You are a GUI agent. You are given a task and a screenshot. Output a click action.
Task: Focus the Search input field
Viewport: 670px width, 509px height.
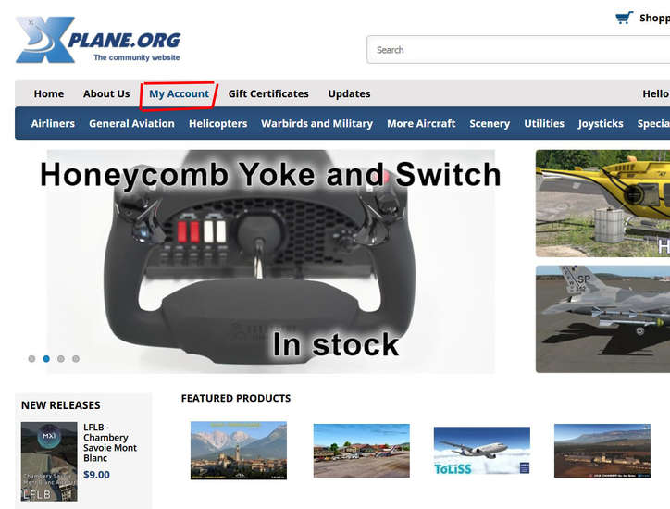tap(518, 50)
